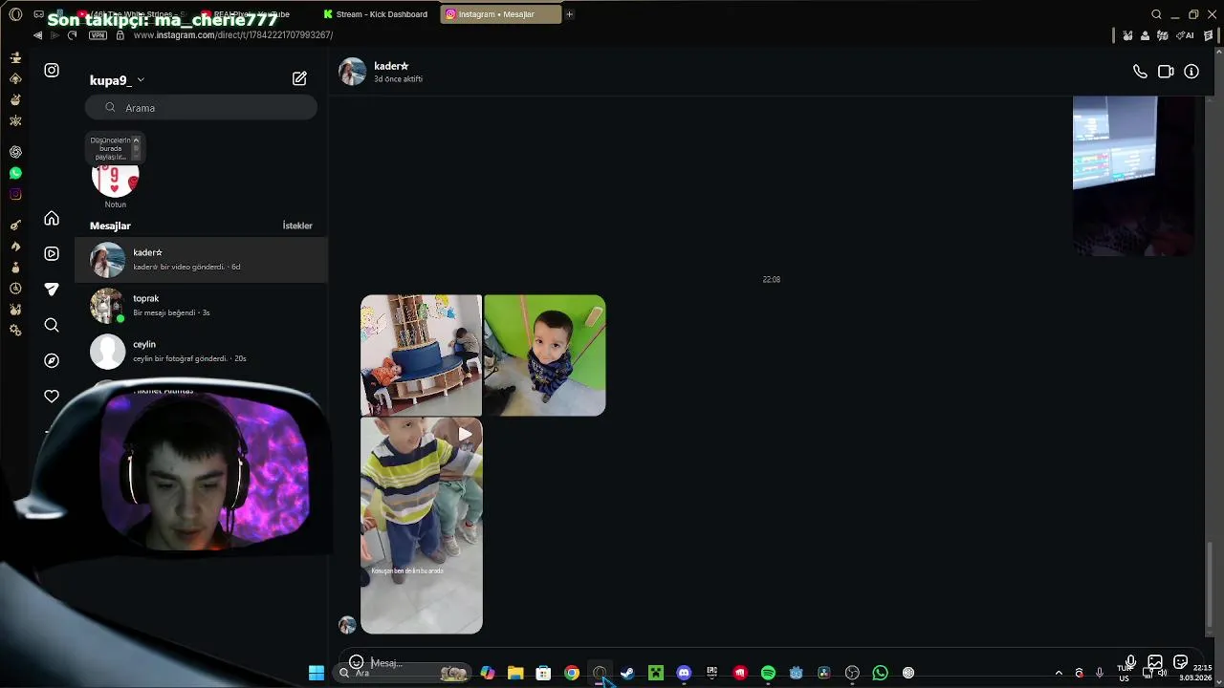
Task: Open sticker picker icon in message bar
Action: pos(1181,662)
